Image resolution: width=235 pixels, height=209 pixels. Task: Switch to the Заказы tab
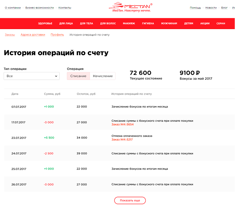tap(10, 35)
